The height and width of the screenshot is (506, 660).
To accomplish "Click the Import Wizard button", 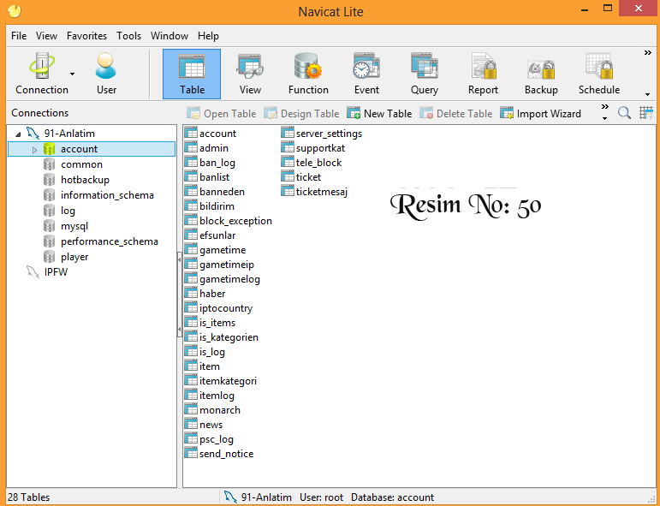I will click(540, 113).
